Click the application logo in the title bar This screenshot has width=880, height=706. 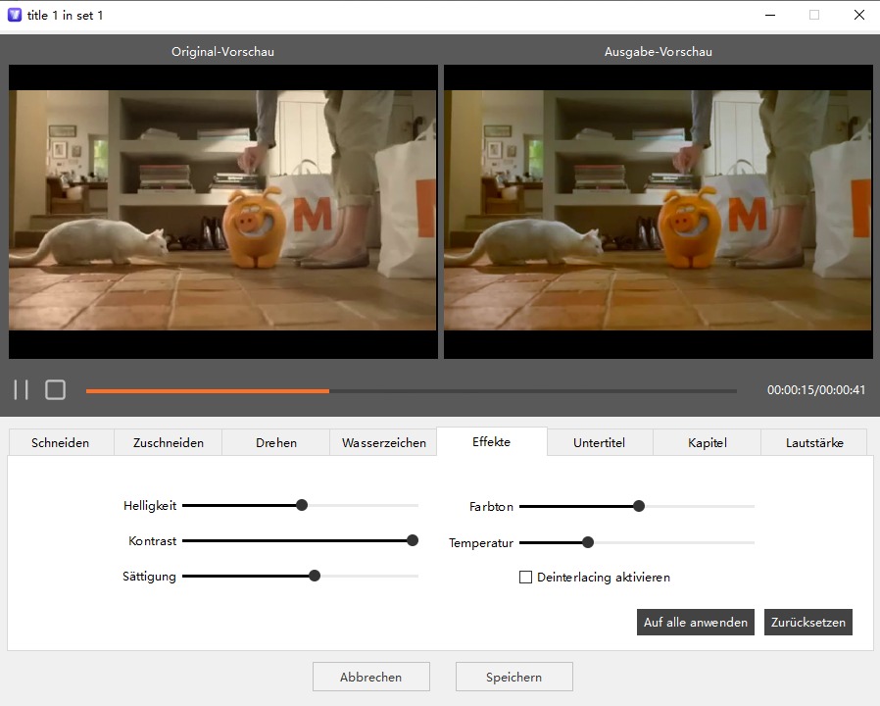coord(13,15)
